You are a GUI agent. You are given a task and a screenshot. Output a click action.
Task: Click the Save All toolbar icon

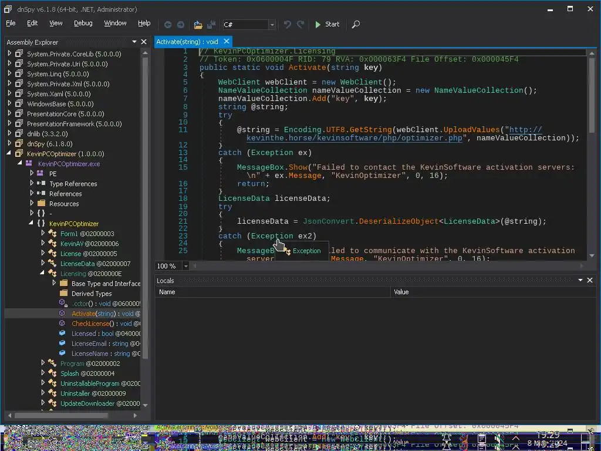click(211, 24)
